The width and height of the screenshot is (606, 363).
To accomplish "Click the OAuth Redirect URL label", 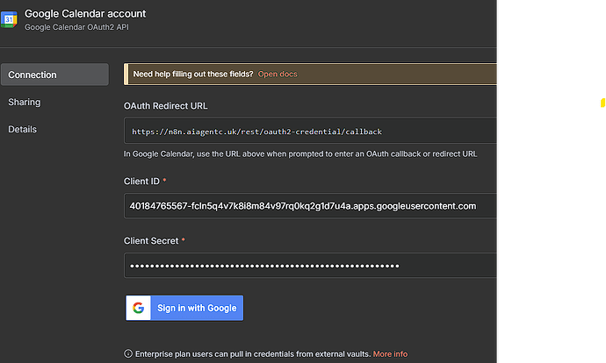I will pos(165,106).
